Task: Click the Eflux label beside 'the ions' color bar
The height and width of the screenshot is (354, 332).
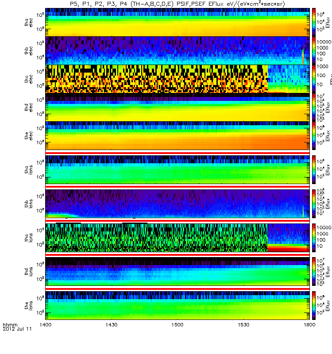Action: 328,306
